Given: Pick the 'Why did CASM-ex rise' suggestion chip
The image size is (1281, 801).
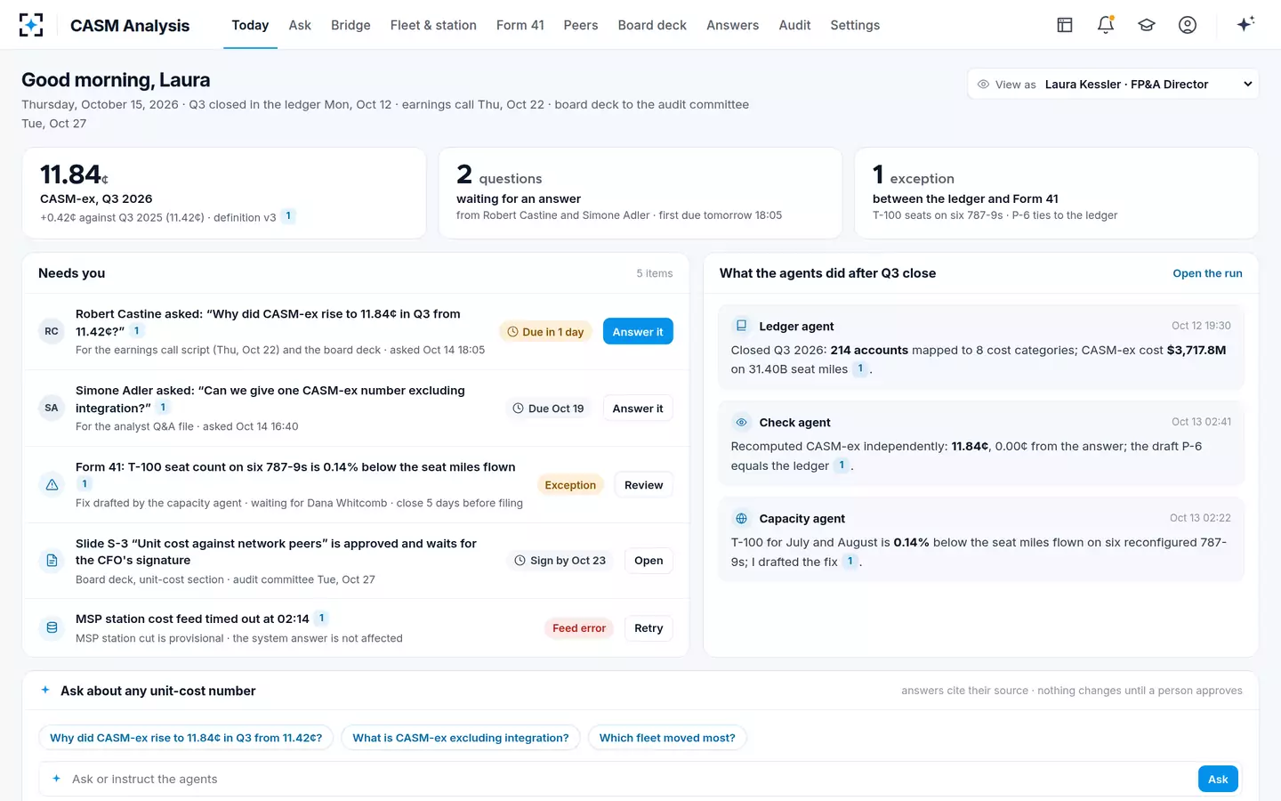Looking at the screenshot, I should pyautogui.click(x=186, y=738).
